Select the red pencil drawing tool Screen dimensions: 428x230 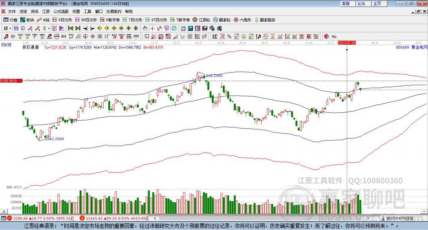6,36
